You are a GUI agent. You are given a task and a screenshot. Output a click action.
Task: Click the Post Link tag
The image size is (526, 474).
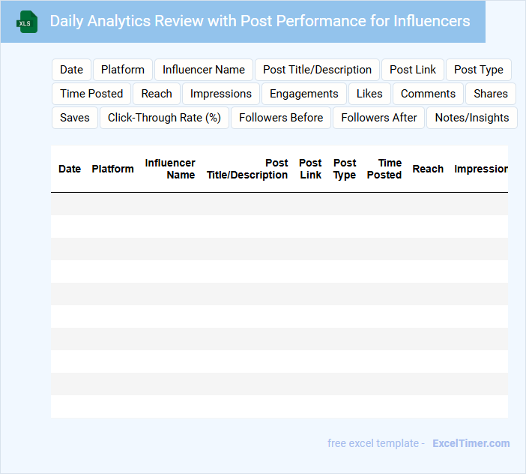point(413,70)
